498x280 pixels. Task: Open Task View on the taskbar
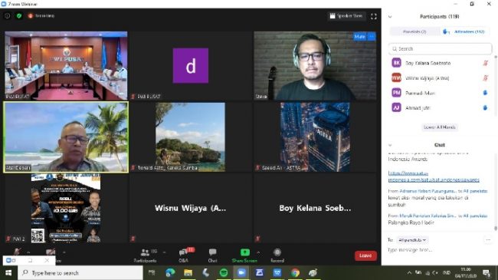[x=152, y=272]
